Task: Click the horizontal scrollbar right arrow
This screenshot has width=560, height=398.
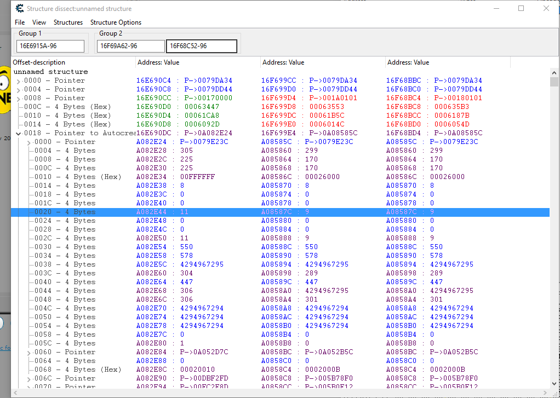Action: pos(545,393)
